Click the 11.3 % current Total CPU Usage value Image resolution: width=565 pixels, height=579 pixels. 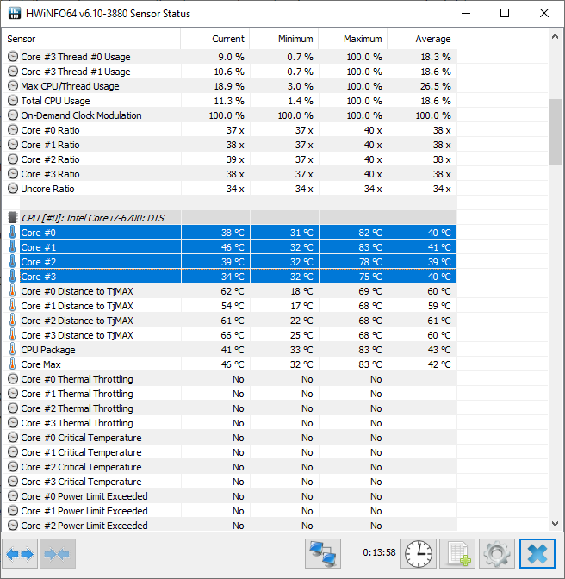click(229, 101)
